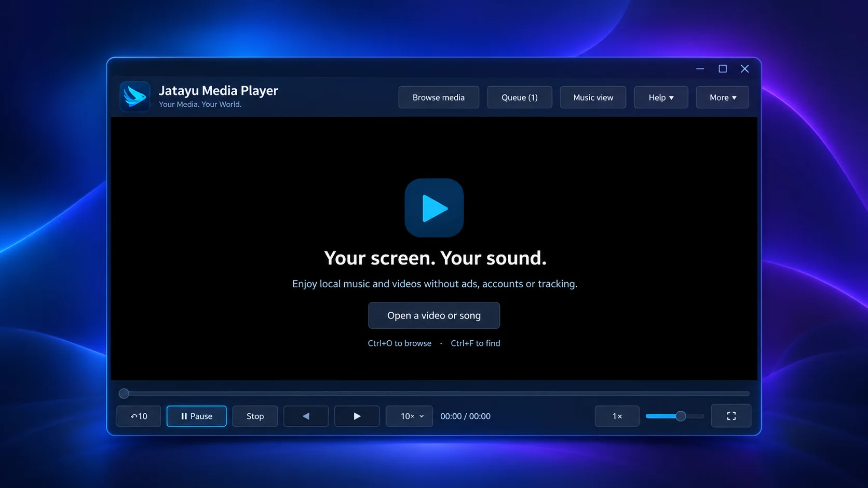Rewind 10 seconds with the back button

coord(139,416)
